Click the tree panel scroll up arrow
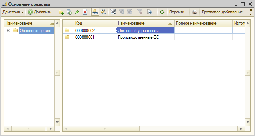The width and height of the screenshot is (255, 136). click(x=57, y=23)
